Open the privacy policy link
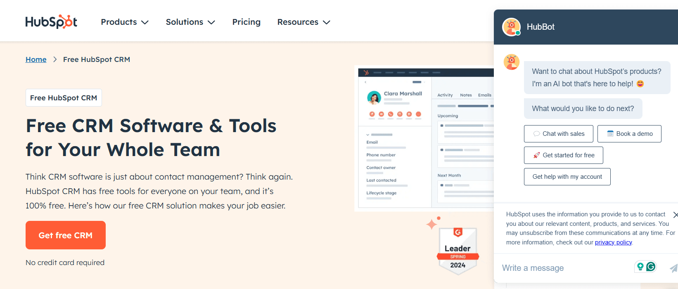This screenshot has width=678, height=289. 613,242
